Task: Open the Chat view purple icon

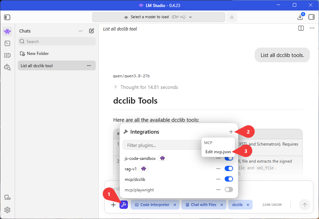Action: 7,31
